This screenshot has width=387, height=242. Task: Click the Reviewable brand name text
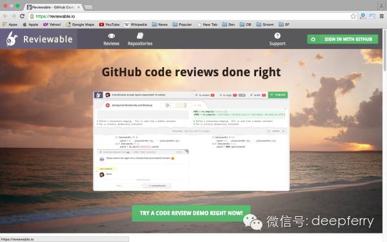click(x=48, y=39)
